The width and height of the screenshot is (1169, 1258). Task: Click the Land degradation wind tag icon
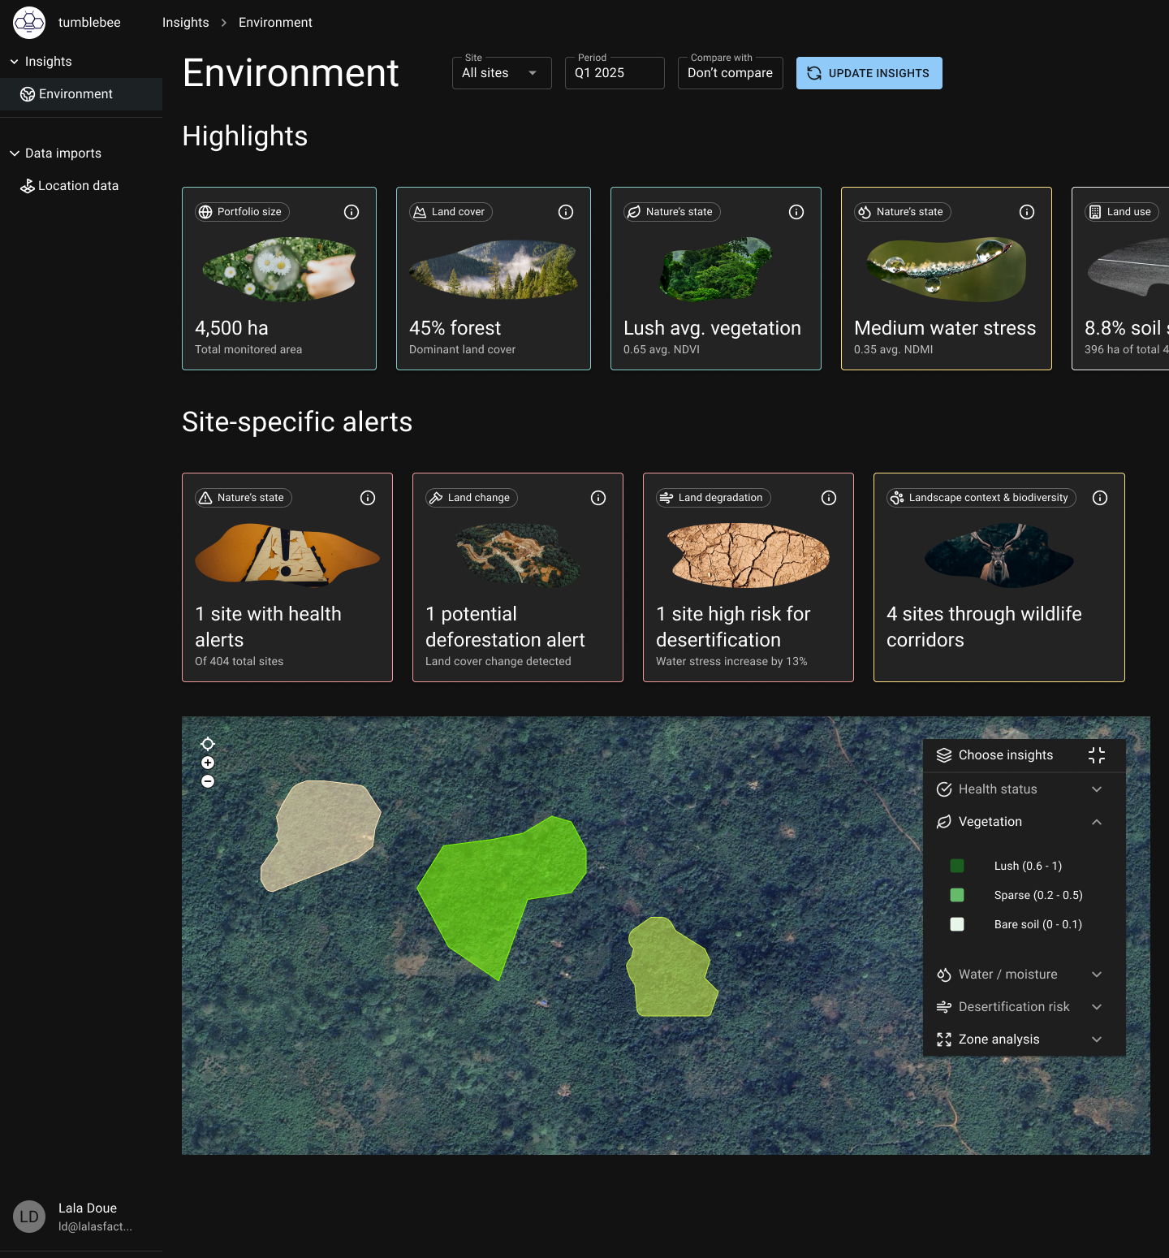pyautogui.click(x=666, y=498)
